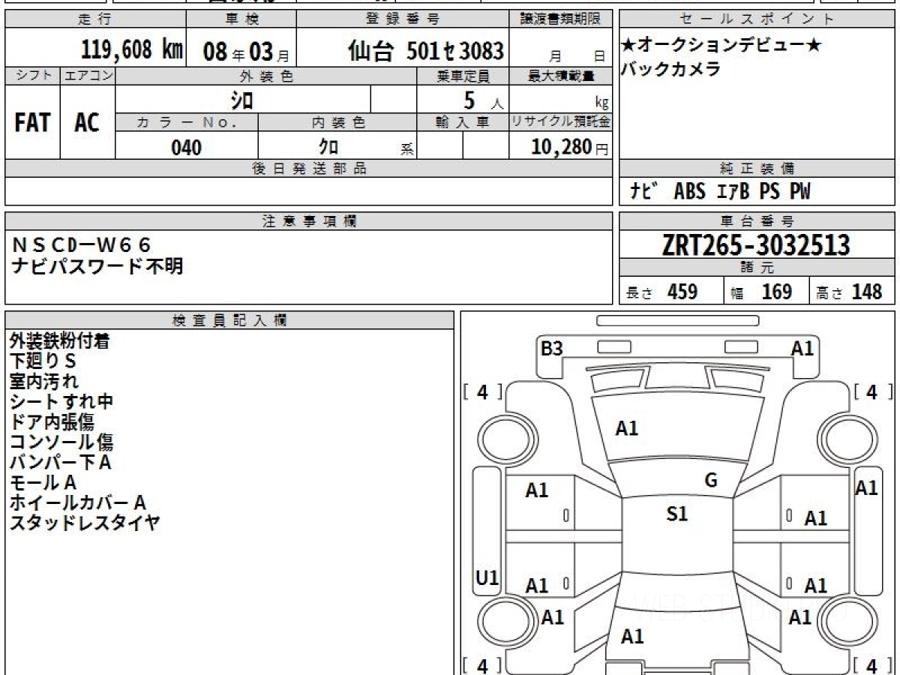Select the ★オークションデビュー★ line
This screenshot has height=675, width=900.
pos(721,45)
